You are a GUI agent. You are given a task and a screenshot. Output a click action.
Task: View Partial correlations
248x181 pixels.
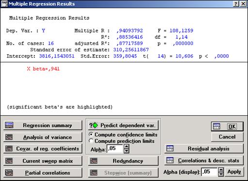click(43, 173)
